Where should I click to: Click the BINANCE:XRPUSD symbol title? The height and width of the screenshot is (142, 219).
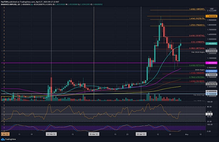[x=9, y=4]
